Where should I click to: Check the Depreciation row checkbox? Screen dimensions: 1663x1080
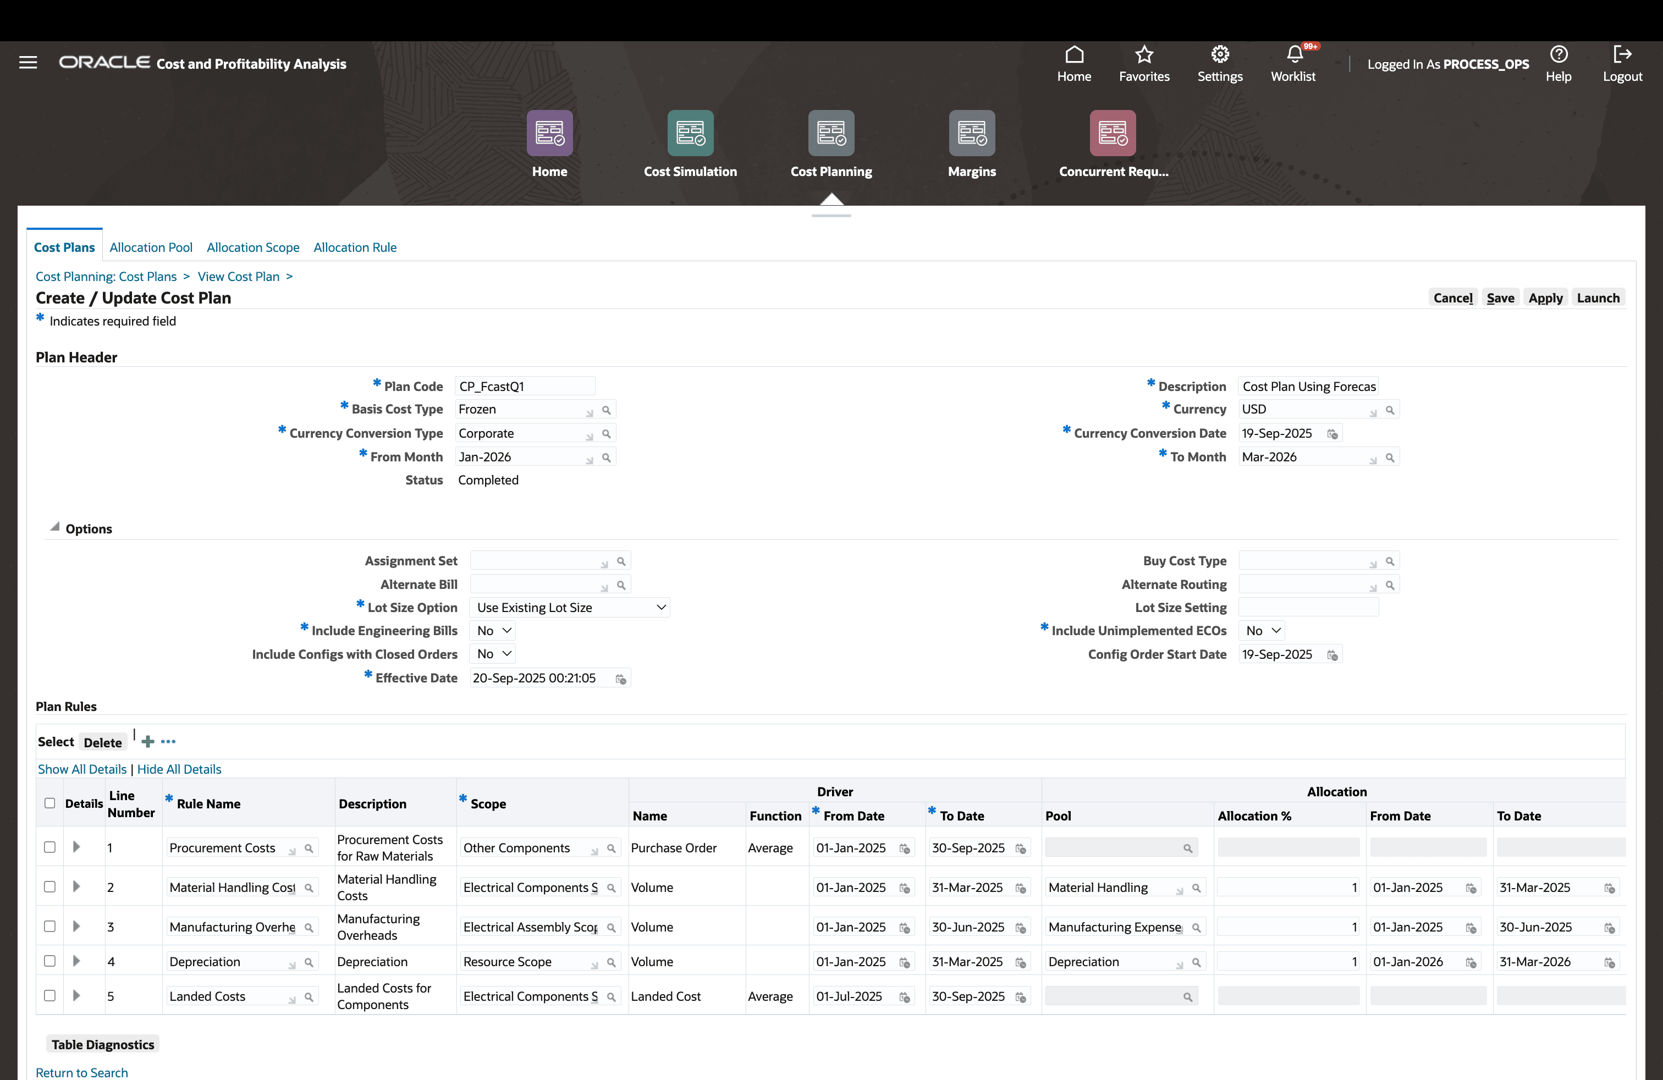49,961
